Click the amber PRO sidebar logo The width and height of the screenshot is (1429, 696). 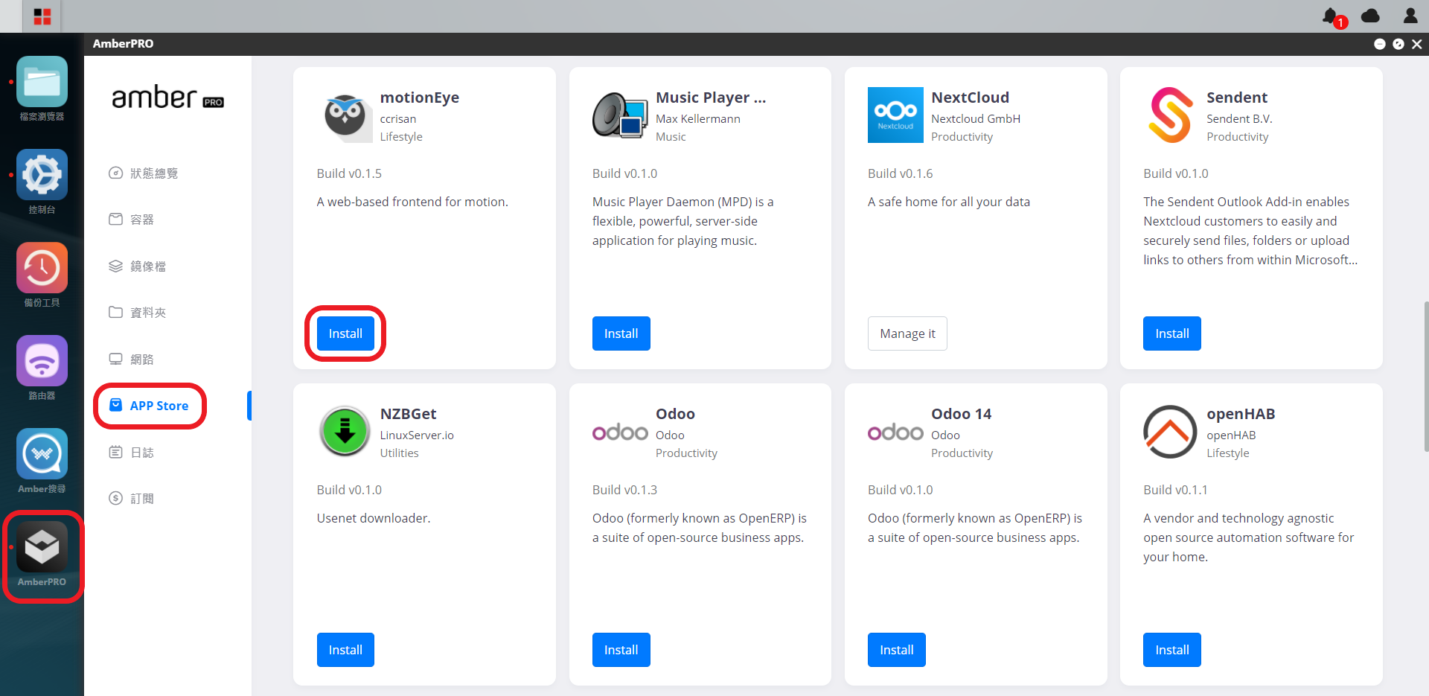pyautogui.click(x=167, y=98)
